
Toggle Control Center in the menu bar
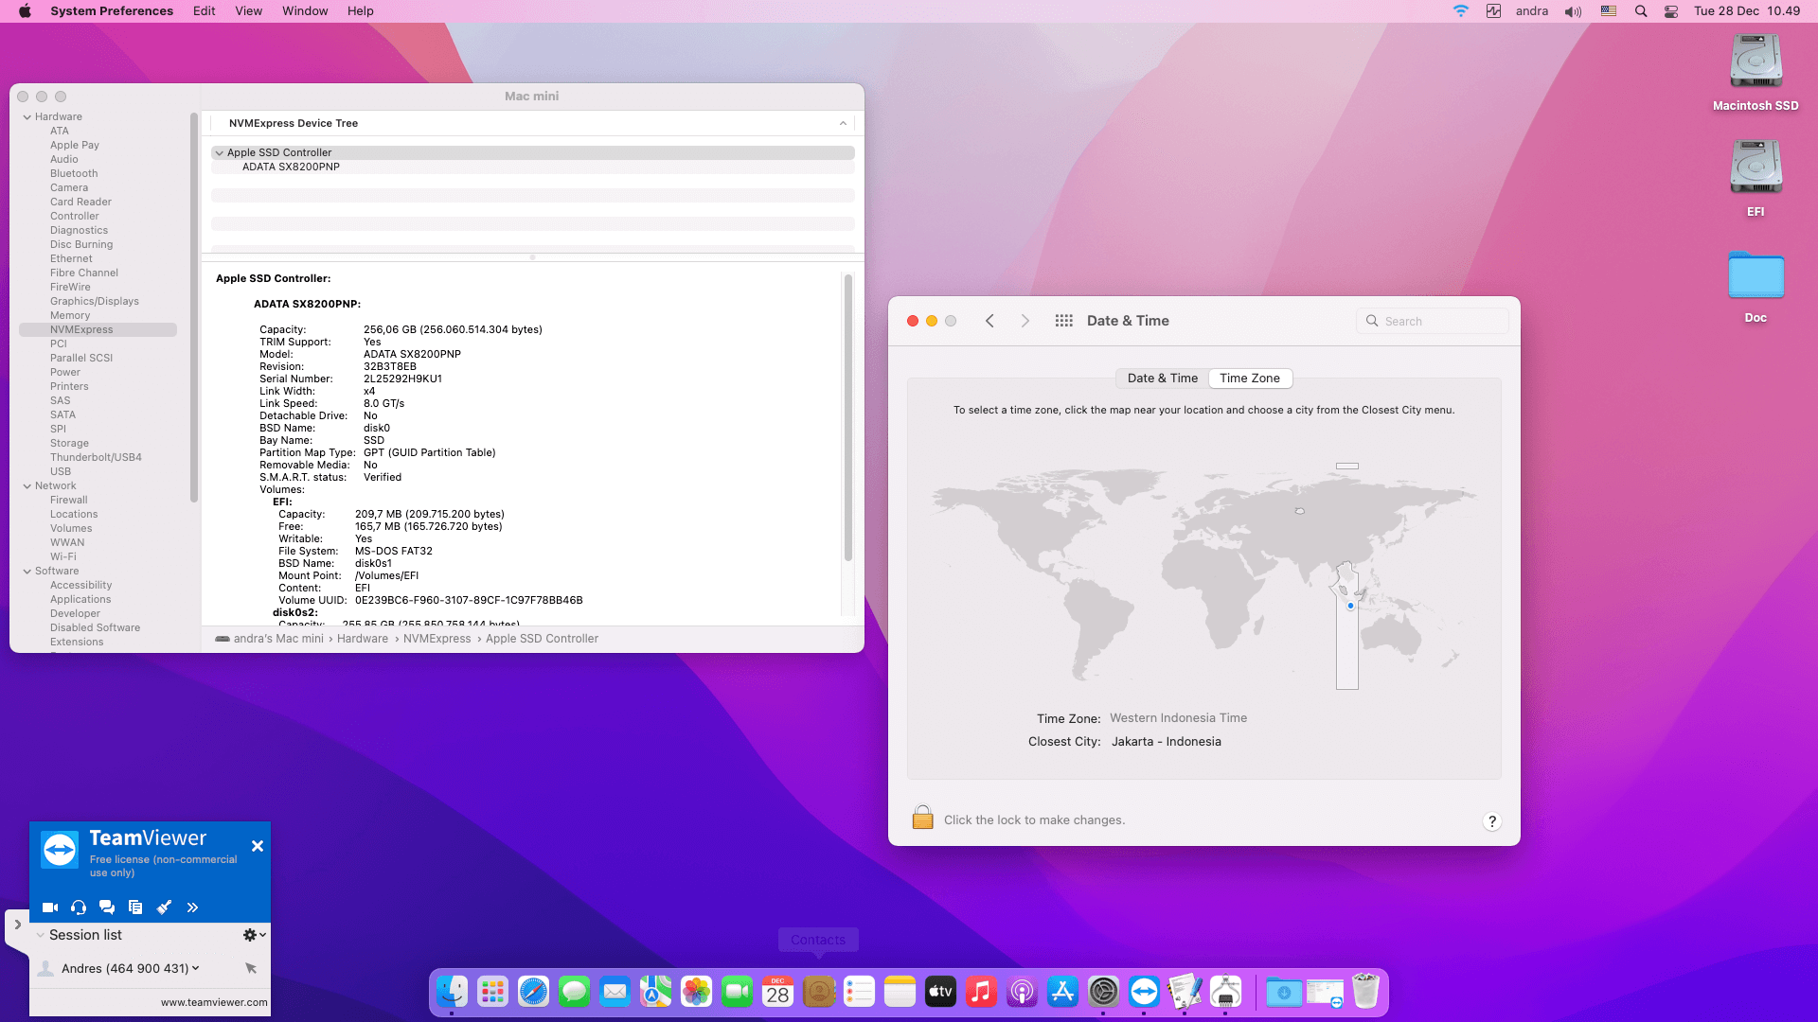click(x=1671, y=11)
